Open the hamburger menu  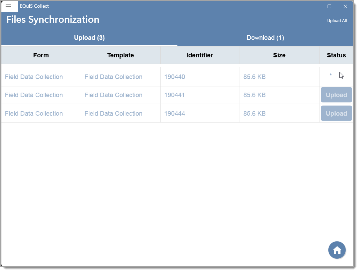[x=8, y=6]
